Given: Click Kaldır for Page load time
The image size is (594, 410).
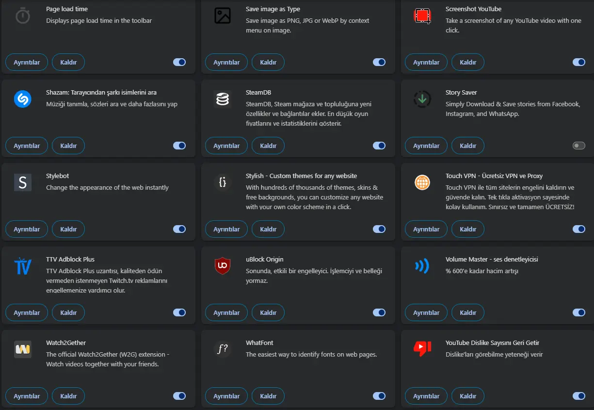Looking at the screenshot, I should (68, 62).
